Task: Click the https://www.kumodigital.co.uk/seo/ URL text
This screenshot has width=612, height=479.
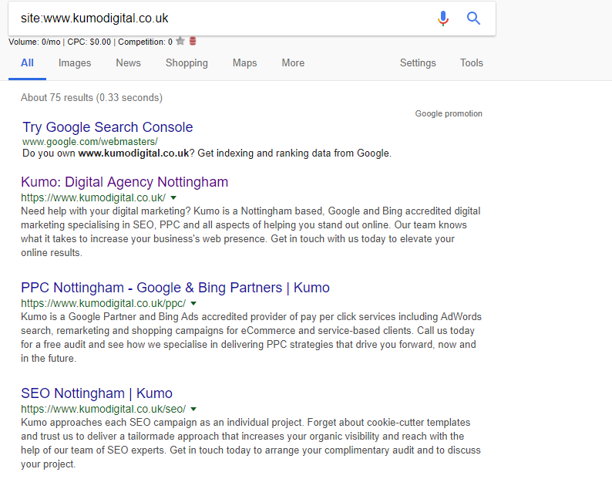Action: (103, 409)
